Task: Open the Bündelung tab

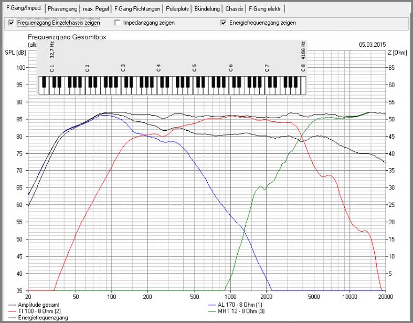Action: [207, 9]
